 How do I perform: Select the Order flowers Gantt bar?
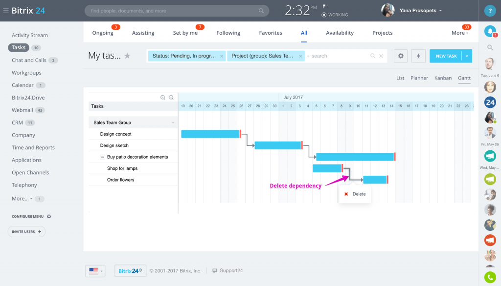[375, 180]
